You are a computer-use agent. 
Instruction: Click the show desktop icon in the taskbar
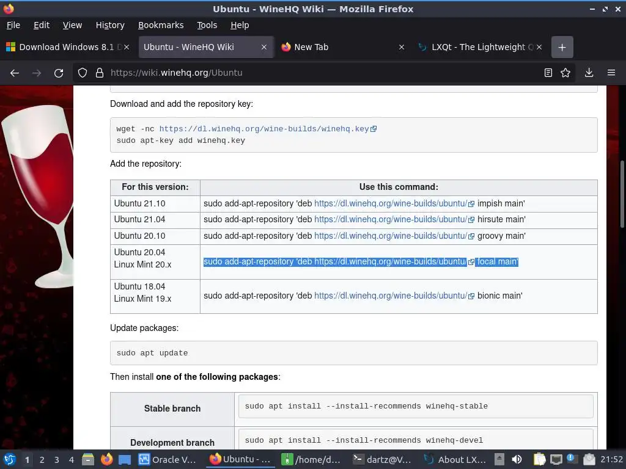point(125,460)
